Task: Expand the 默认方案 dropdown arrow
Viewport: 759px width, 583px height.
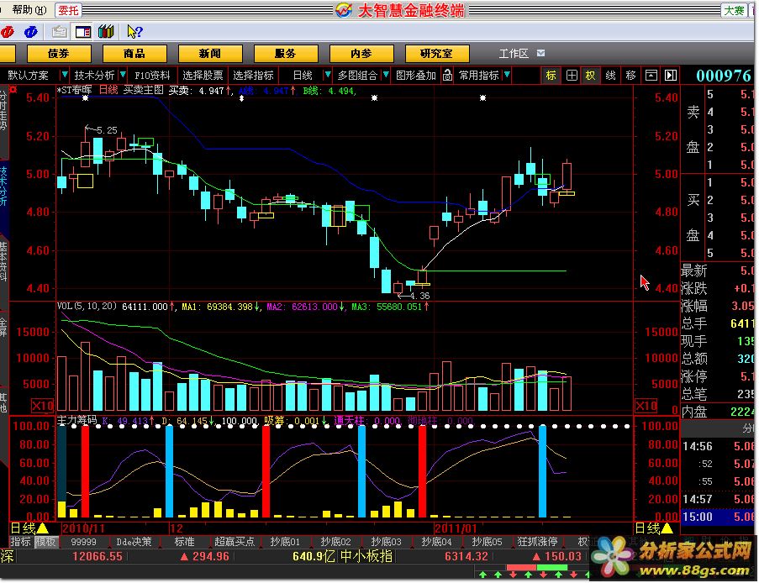Action: [64, 76]
